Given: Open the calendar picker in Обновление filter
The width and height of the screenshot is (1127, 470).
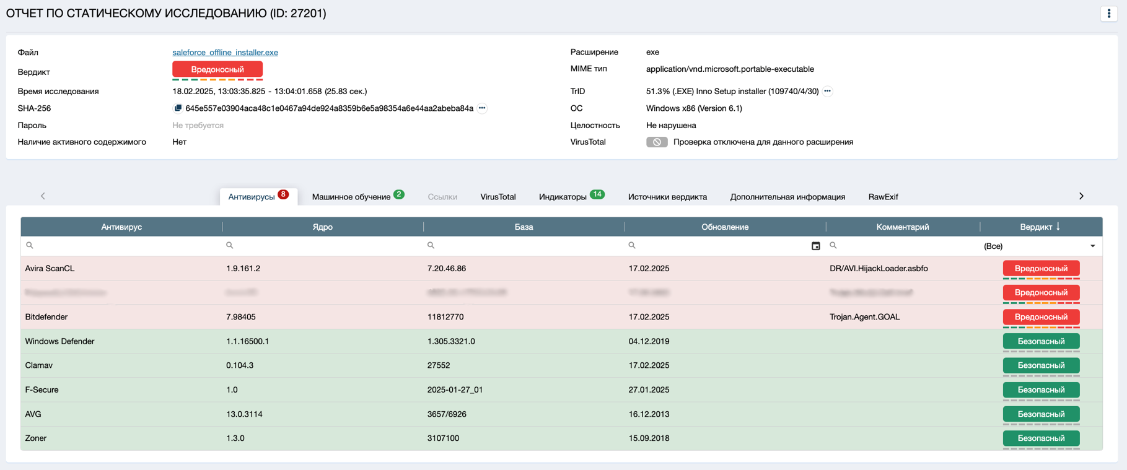Looking at the screenshot, I should click(x=815, y=246).
